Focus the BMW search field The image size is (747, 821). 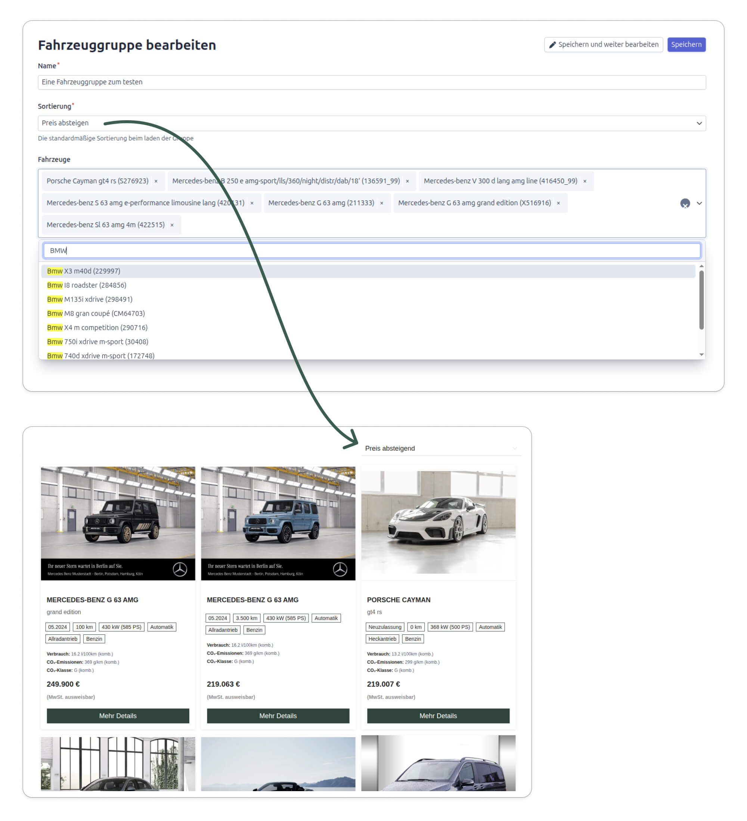pyautogui.click(x=372, y=251)
